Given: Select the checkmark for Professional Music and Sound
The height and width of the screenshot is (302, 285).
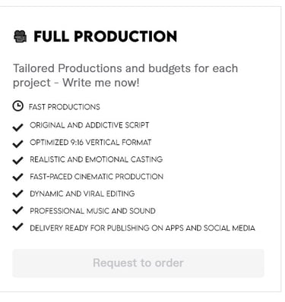Looking at the screenshot, I should (17, 210).
